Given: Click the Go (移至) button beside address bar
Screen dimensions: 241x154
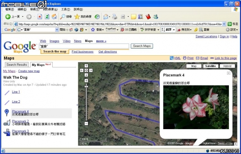Looking at the screenshot, I should point(233,24).
